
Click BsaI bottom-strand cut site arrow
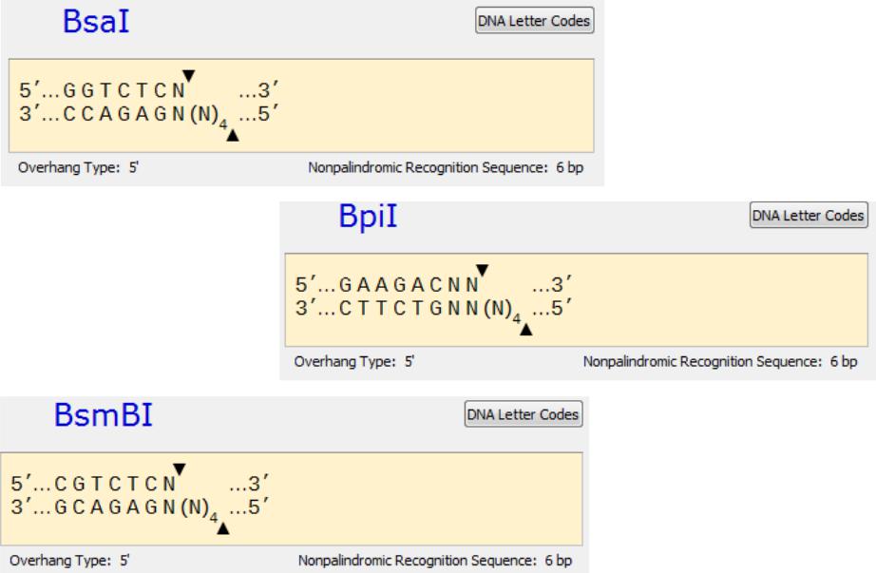(x=233, y=135)
